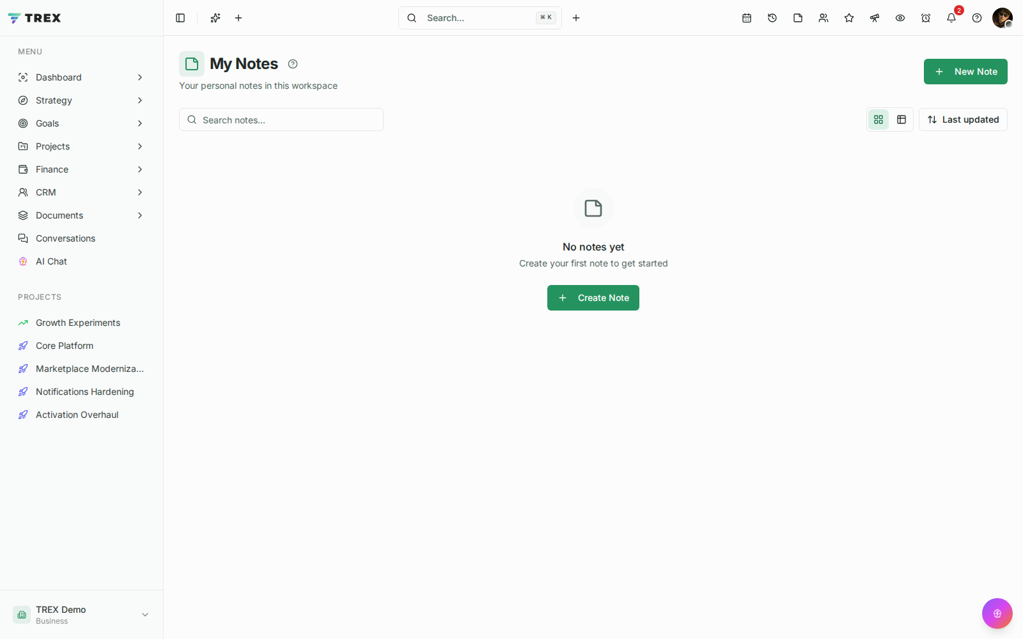Click the Create Note button
Image resolution: width=1023 pixels, height=639 pixels.
[x=593, y=298]
